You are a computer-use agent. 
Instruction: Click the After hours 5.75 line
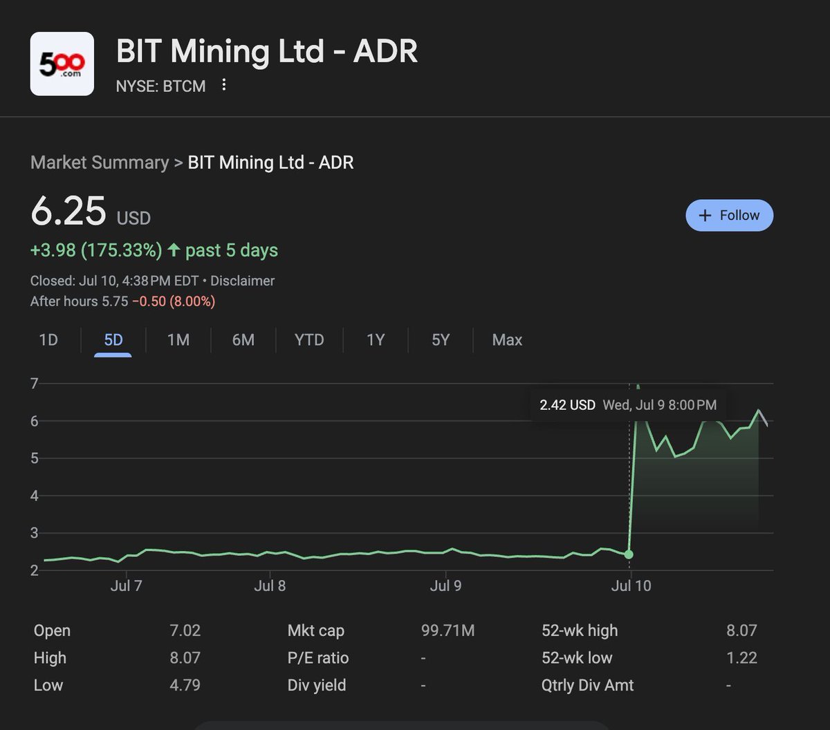click(x=122, y=301)
